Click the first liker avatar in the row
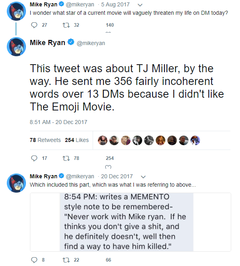 103,140
